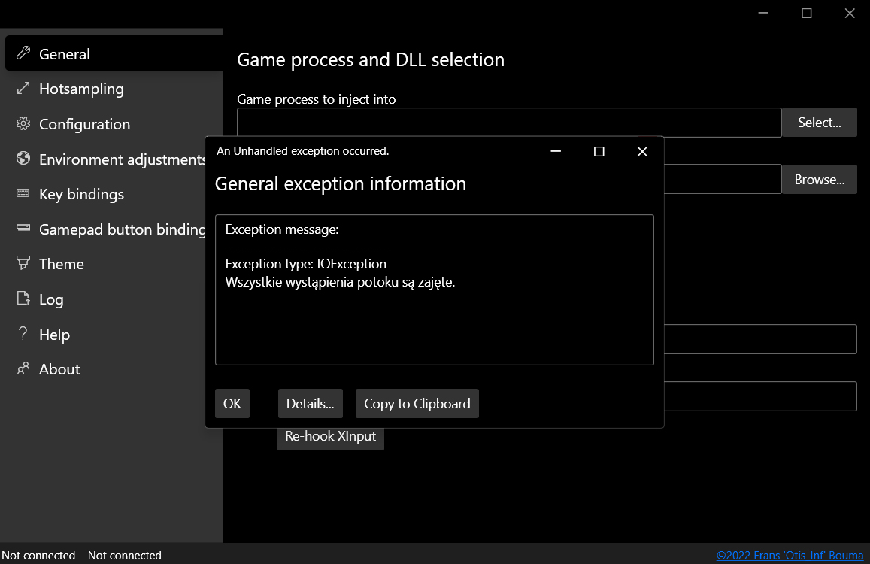Minimize the exception dialog window

(556, 152)
